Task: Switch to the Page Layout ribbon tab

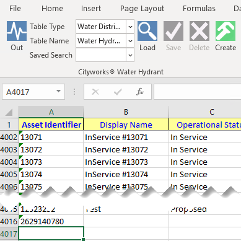Action: point(142,9)
